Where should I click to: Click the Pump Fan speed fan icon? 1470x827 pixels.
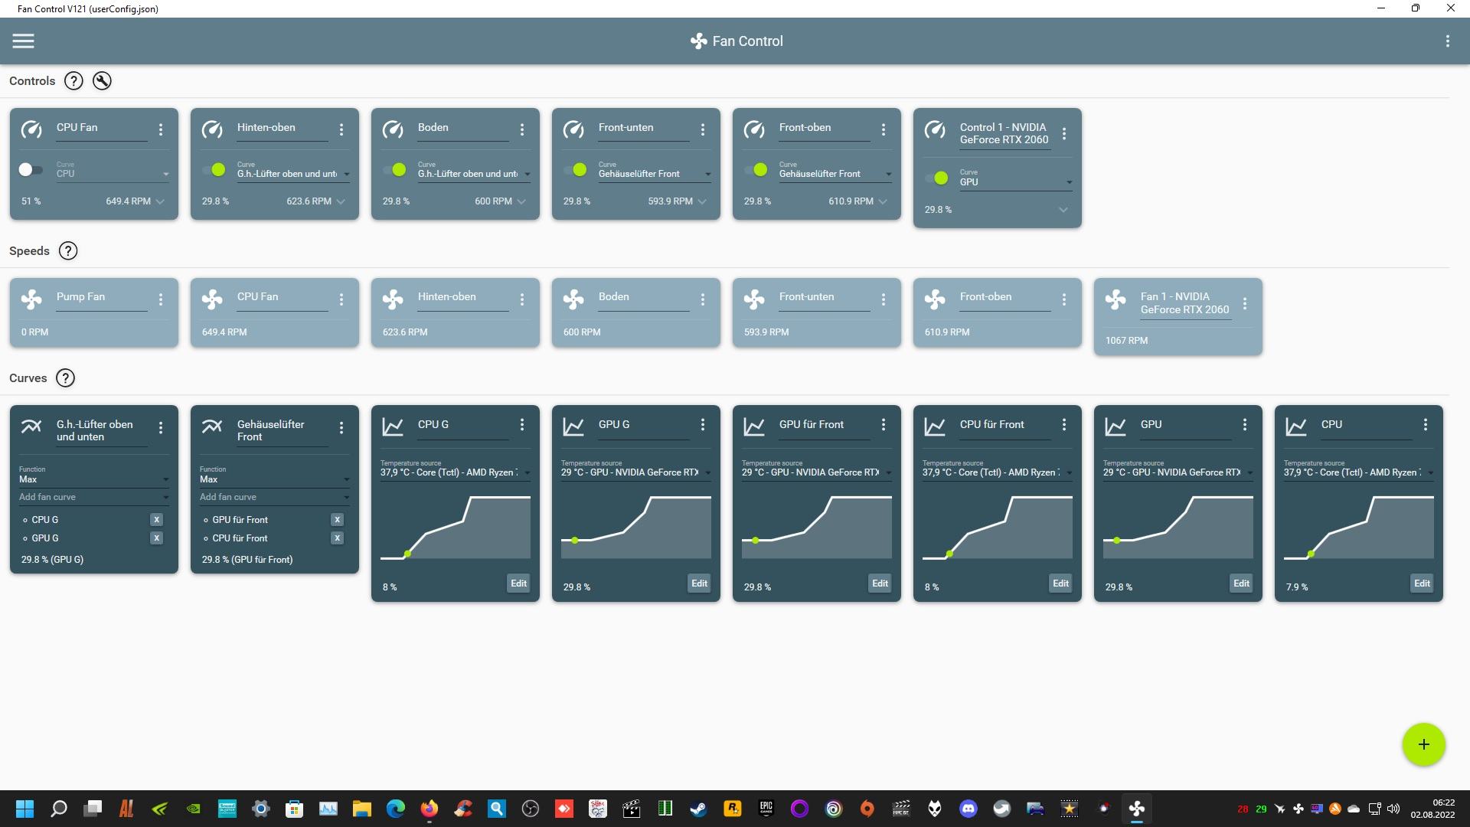pos(31,299)
